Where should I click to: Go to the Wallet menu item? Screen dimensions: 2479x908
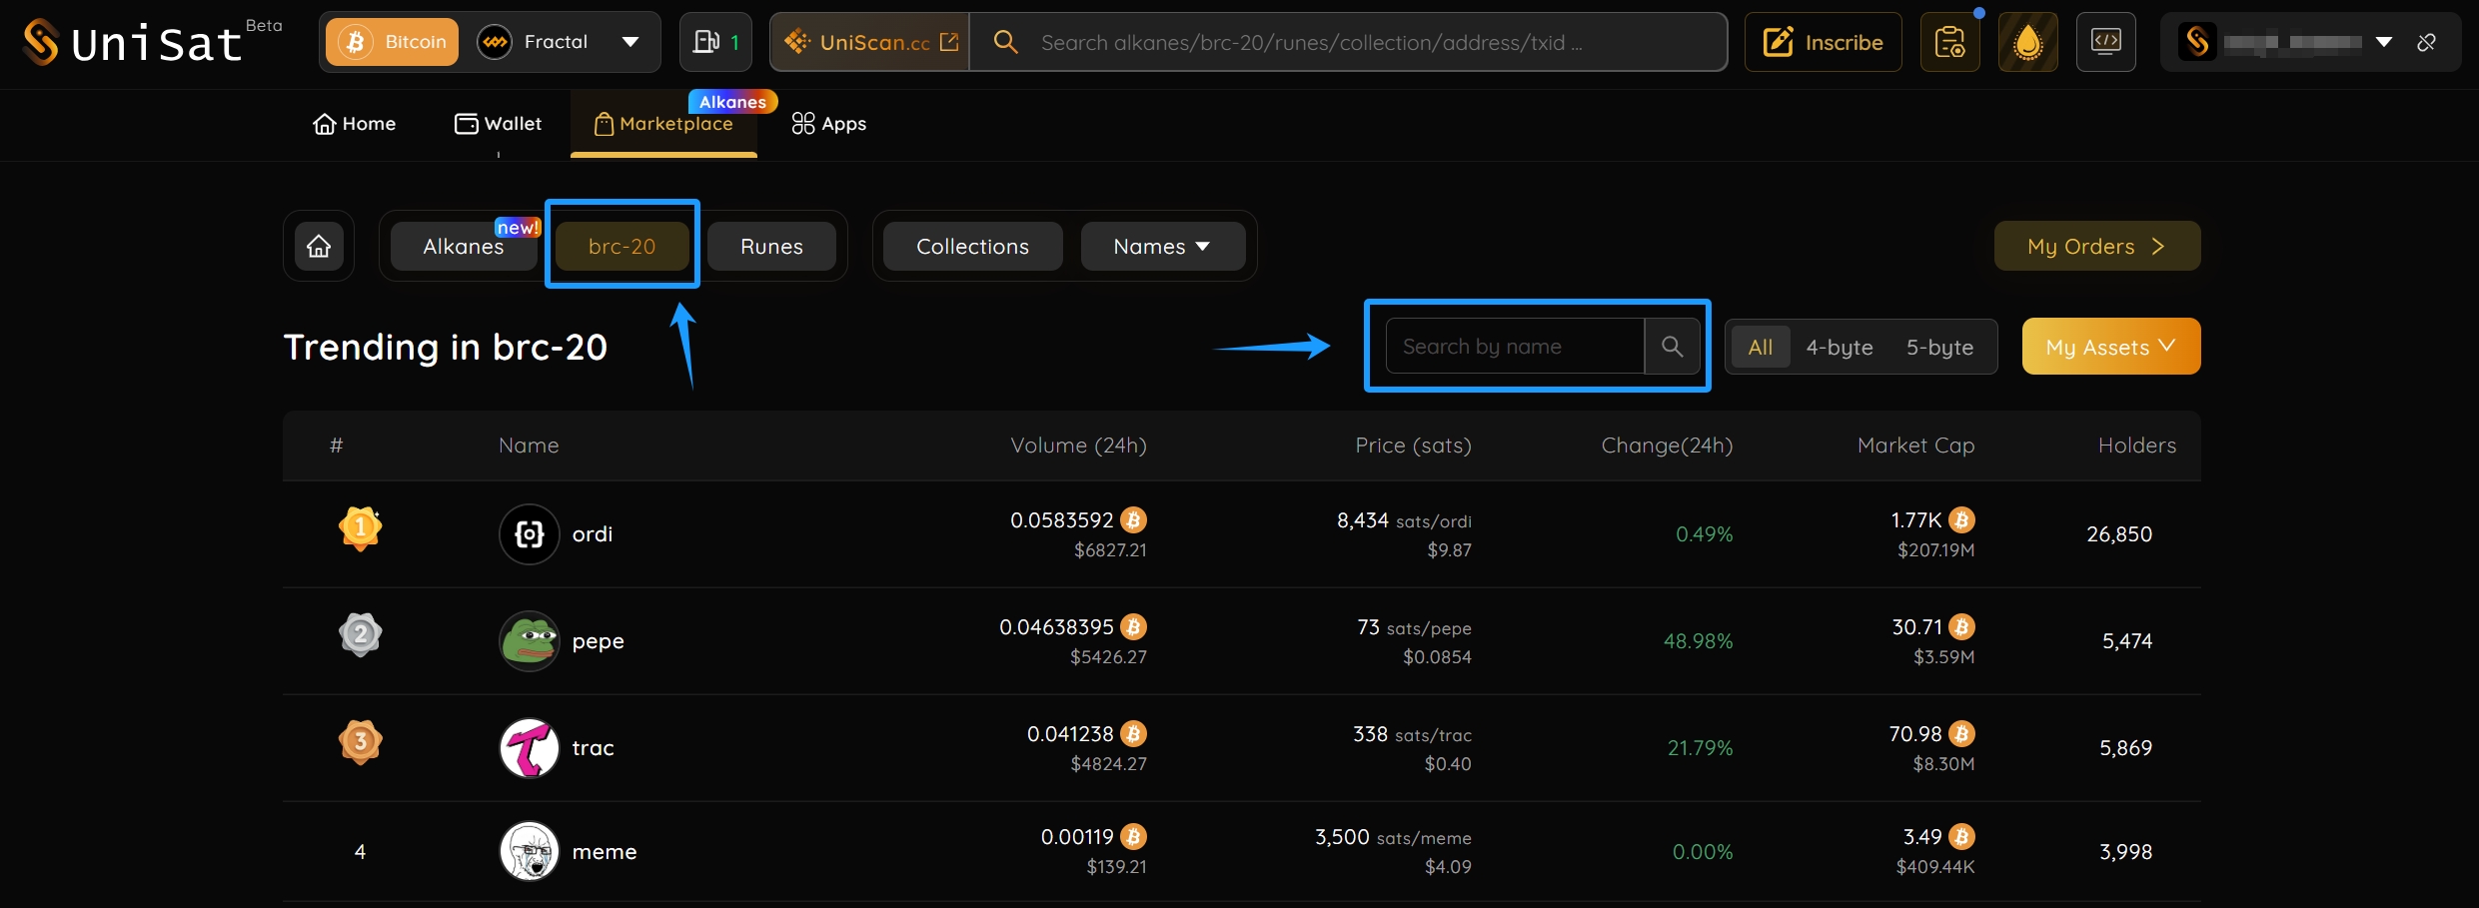pos(498,124)
